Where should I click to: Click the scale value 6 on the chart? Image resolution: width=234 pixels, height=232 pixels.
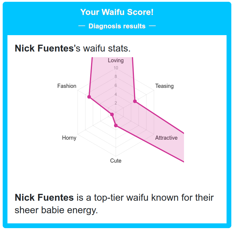[116, 85]
